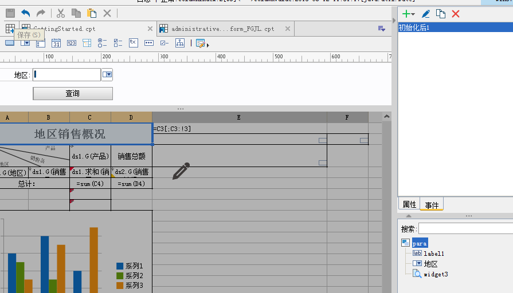
Task: Open the 事件 tab
Action: click(x=432, y=205)
